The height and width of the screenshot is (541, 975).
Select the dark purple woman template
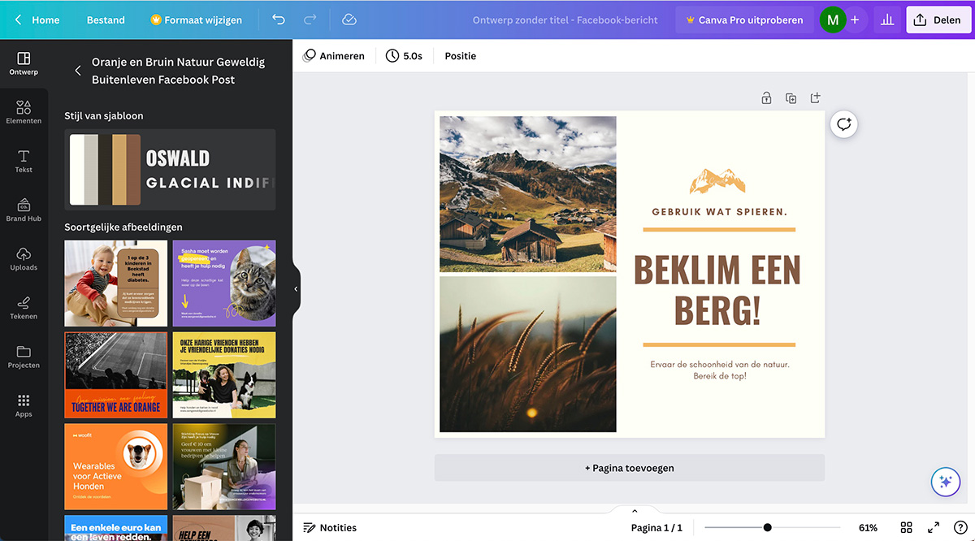coord(224,467)
